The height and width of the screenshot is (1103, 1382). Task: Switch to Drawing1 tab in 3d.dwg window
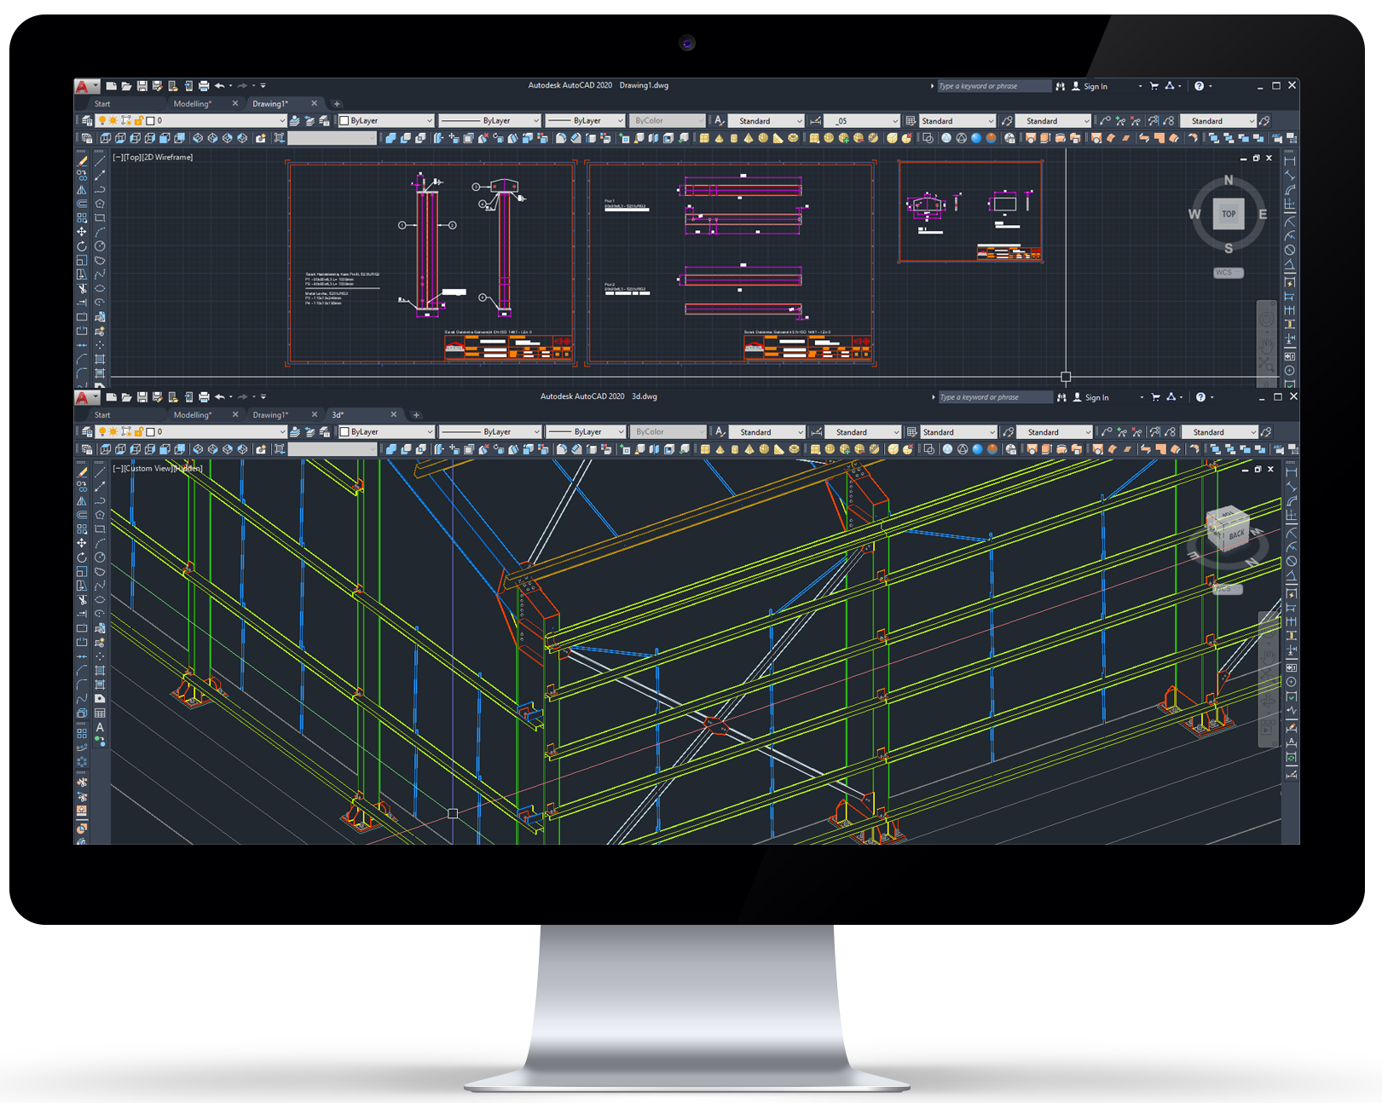(269, 415)
